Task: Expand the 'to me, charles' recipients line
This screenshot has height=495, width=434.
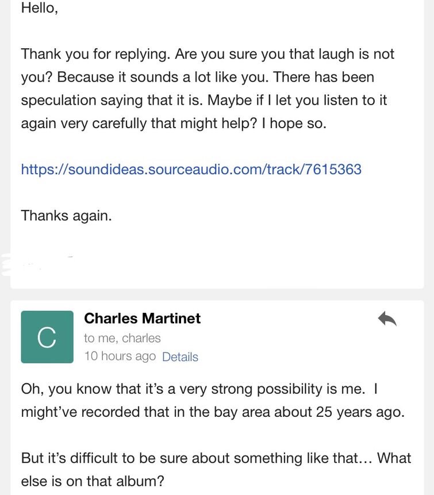Action: coord(122,338)
